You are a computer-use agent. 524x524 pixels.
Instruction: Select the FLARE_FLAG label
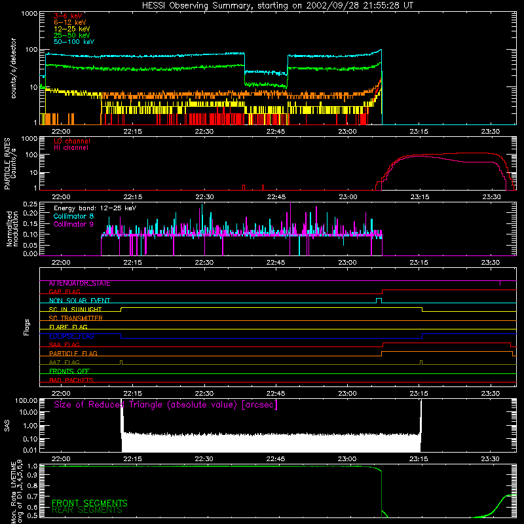(68, 327)
